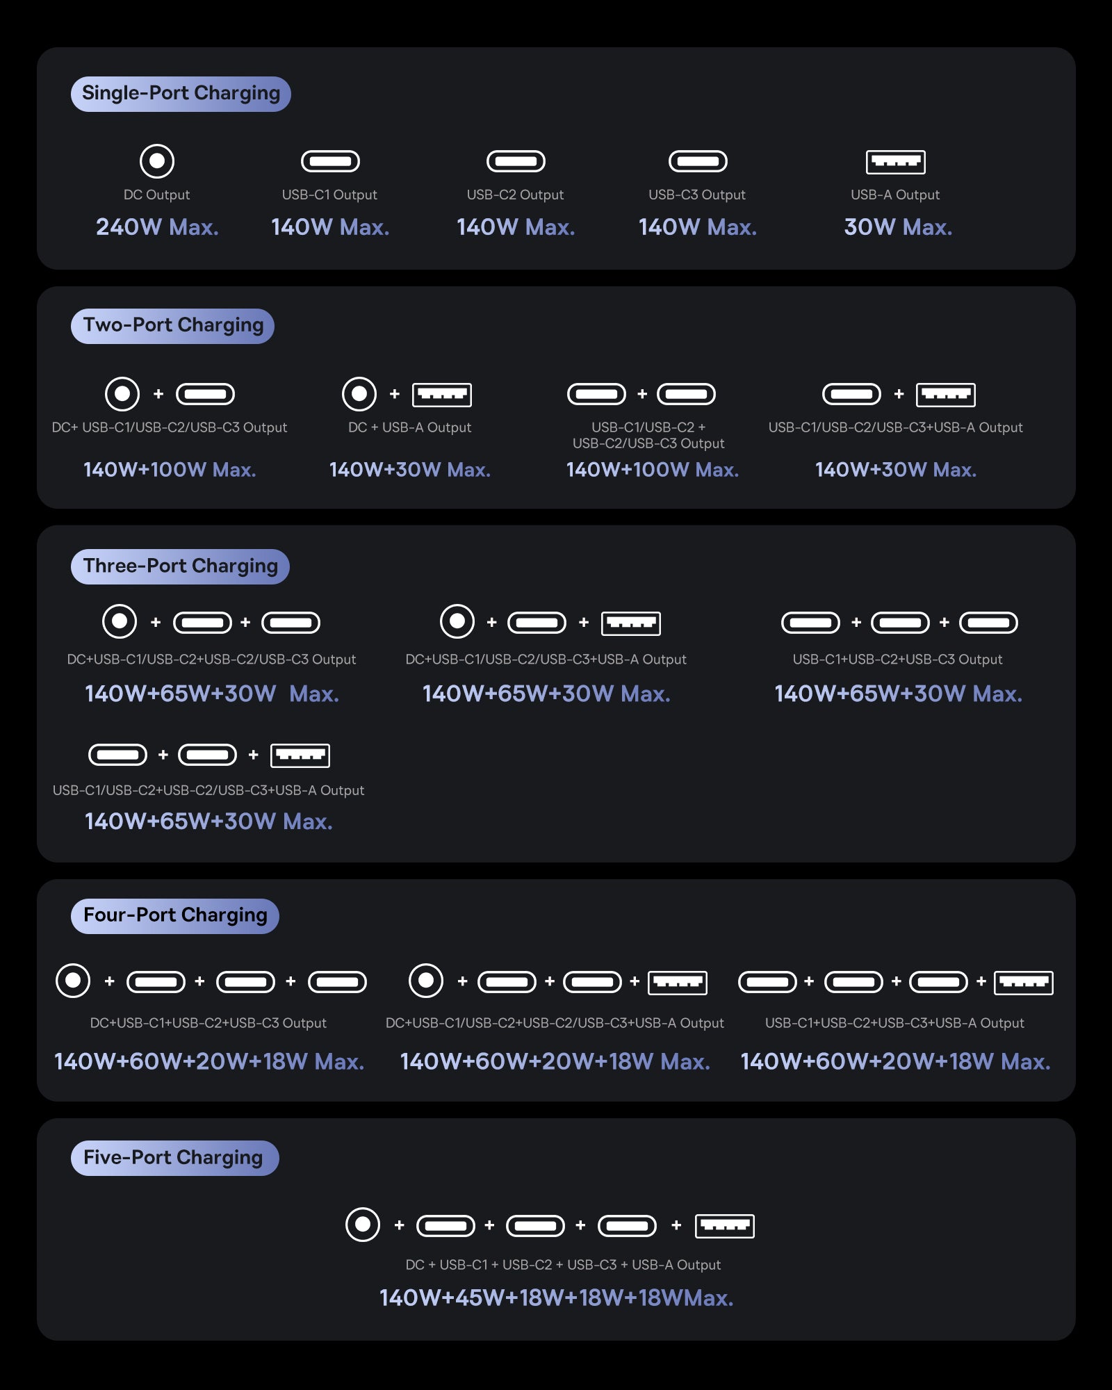This screenshot has height=1390, width=1112.
Task: Click the 'DC + USB-C1 + USB-C2 + USB-C3 + USB-A Output' caption
Action: 563,1265
